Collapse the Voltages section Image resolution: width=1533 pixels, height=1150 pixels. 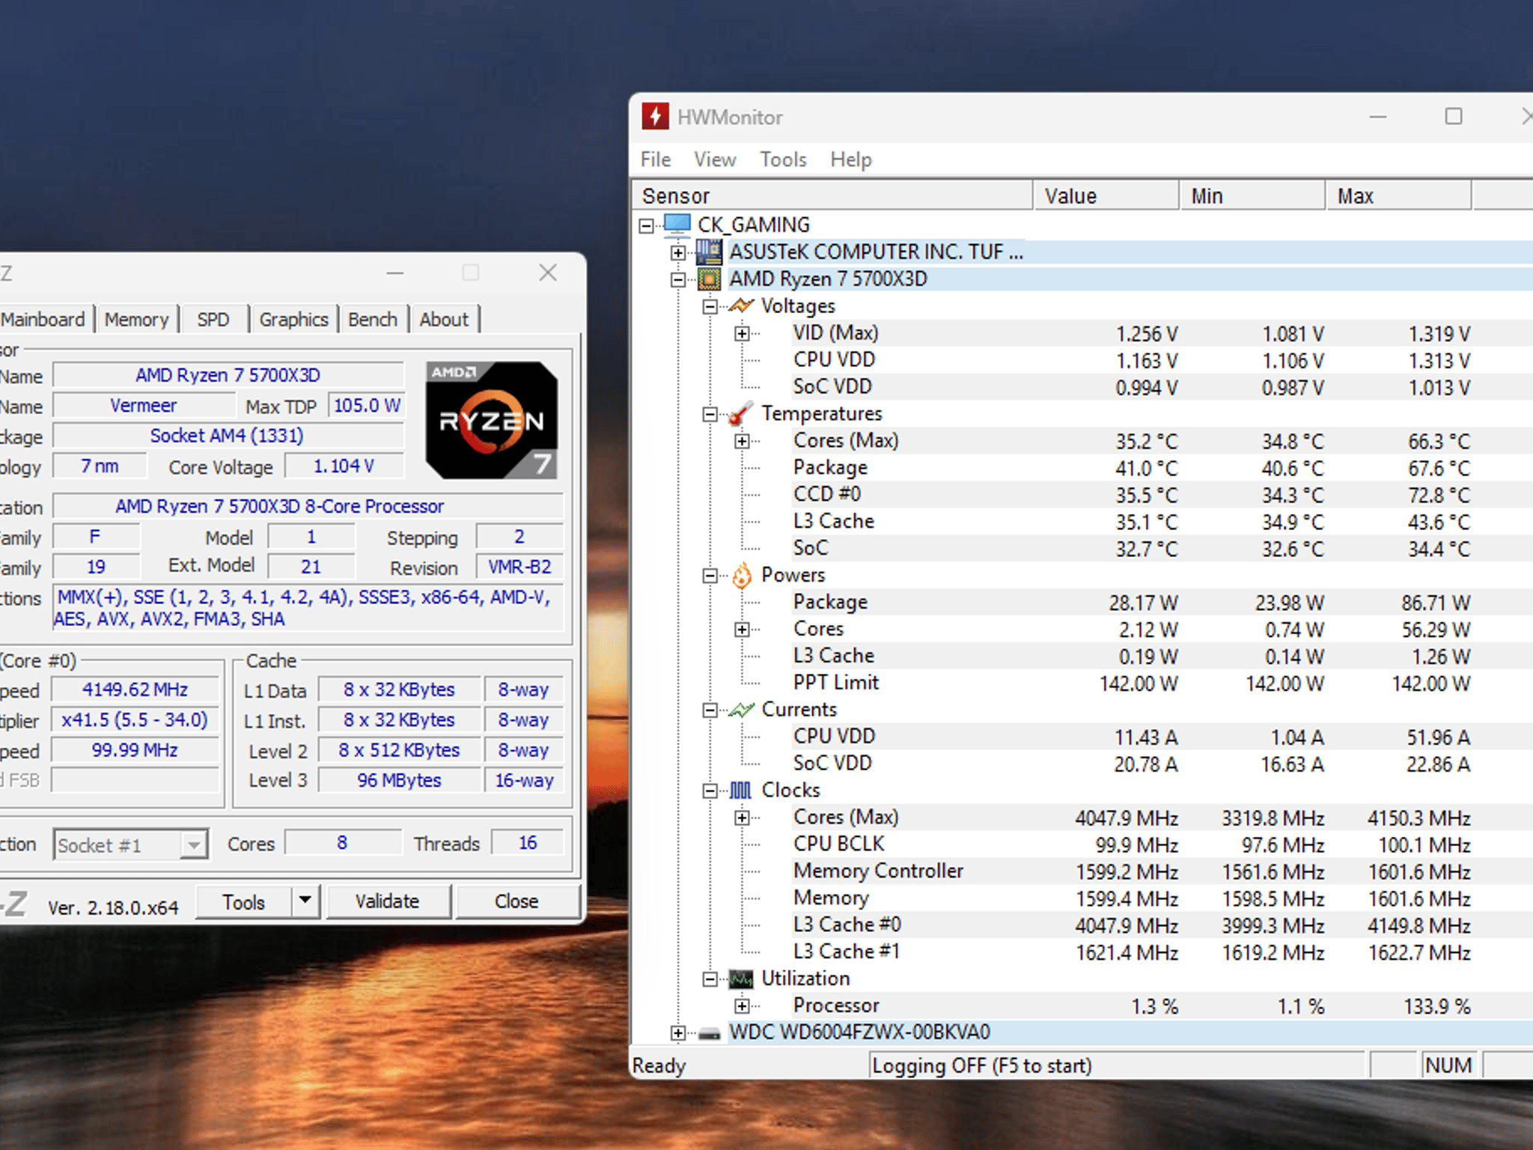[710, 306]
